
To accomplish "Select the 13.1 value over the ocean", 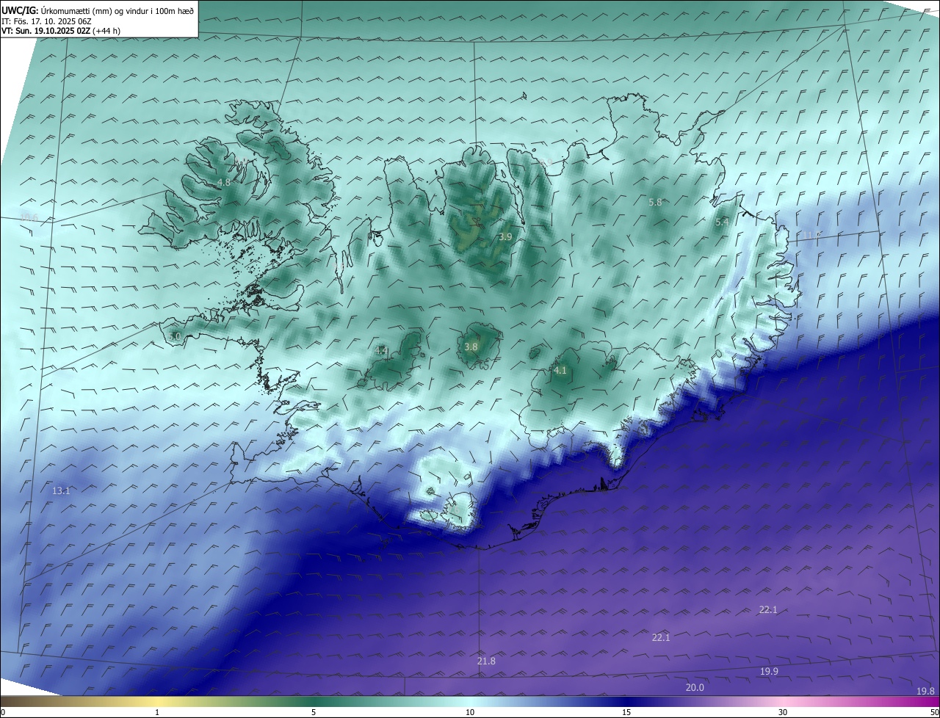I will 62,490.
